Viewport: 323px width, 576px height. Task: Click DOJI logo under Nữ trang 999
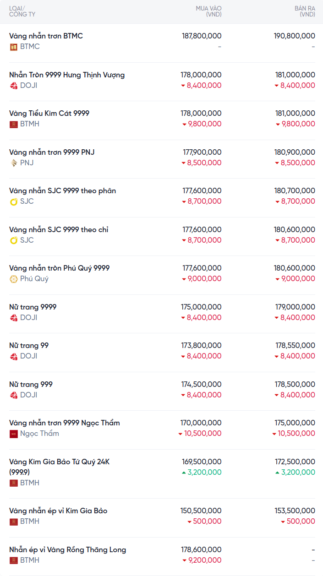click(14, 395)
